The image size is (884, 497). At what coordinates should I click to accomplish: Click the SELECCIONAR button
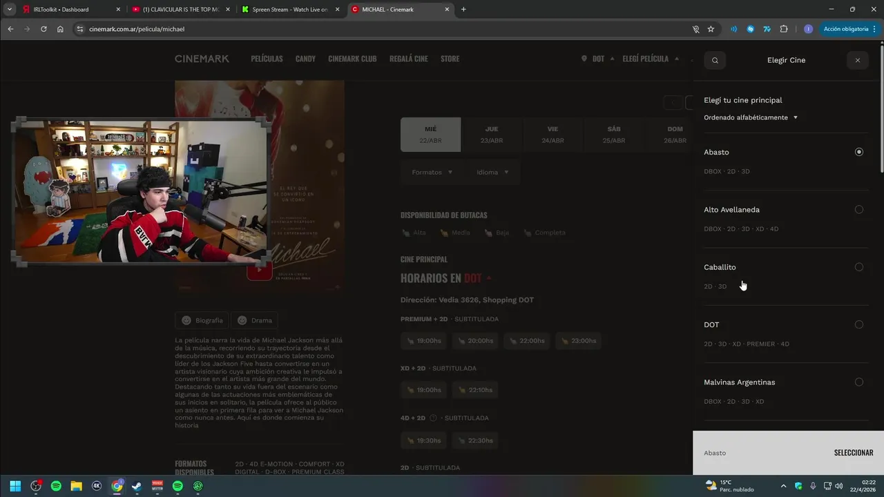click(854, 453)
